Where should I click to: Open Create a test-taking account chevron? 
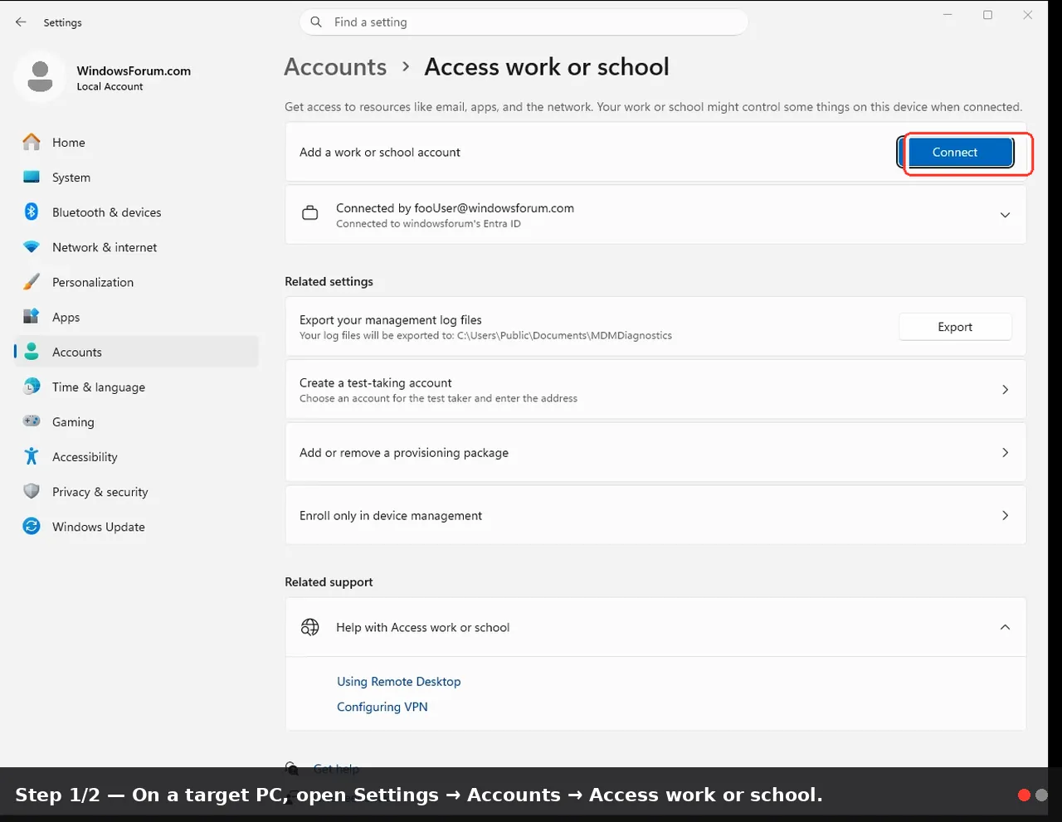click(x=1005, y=389)
